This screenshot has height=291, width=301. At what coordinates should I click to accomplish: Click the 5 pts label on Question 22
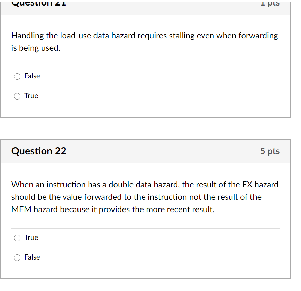270,151
